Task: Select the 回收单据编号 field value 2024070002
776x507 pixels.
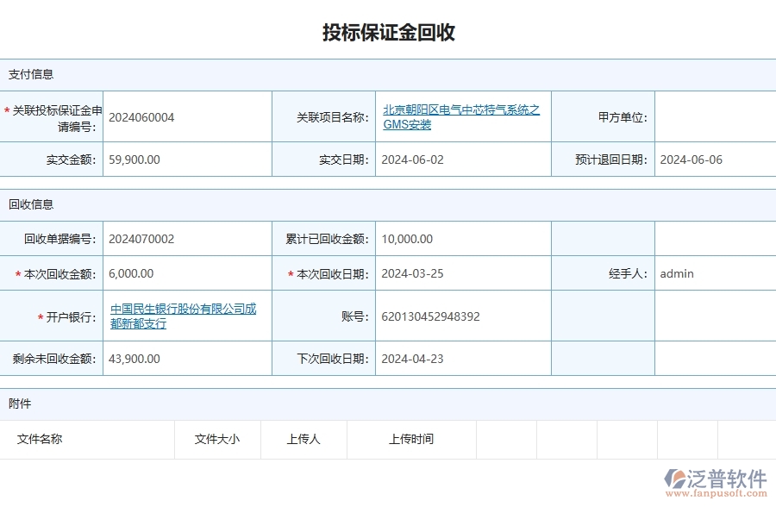Action: click(138, 238)
